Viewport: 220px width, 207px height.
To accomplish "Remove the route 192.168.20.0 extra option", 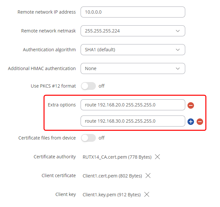I will tap(191, 105).
